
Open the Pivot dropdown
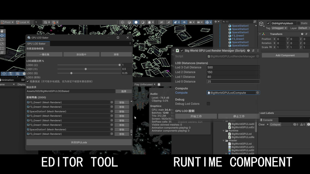(x=7, y=22)
